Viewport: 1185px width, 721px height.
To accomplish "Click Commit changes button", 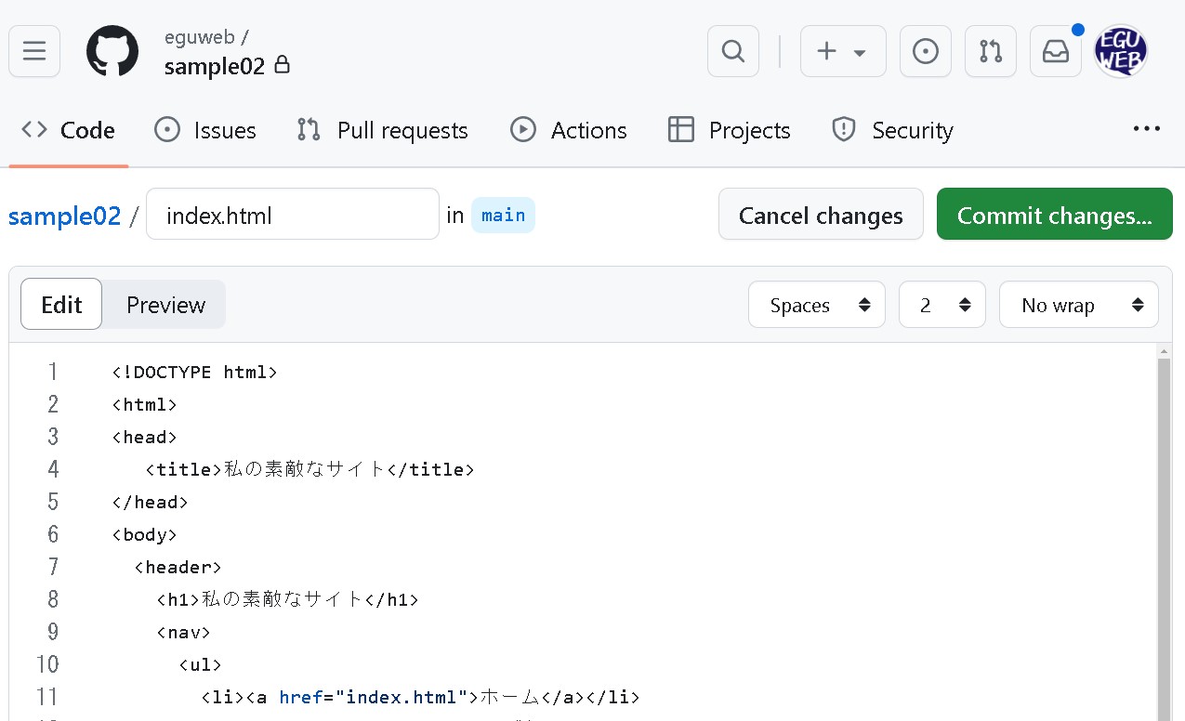I will pyautogui.click(x=1054, y=214).
